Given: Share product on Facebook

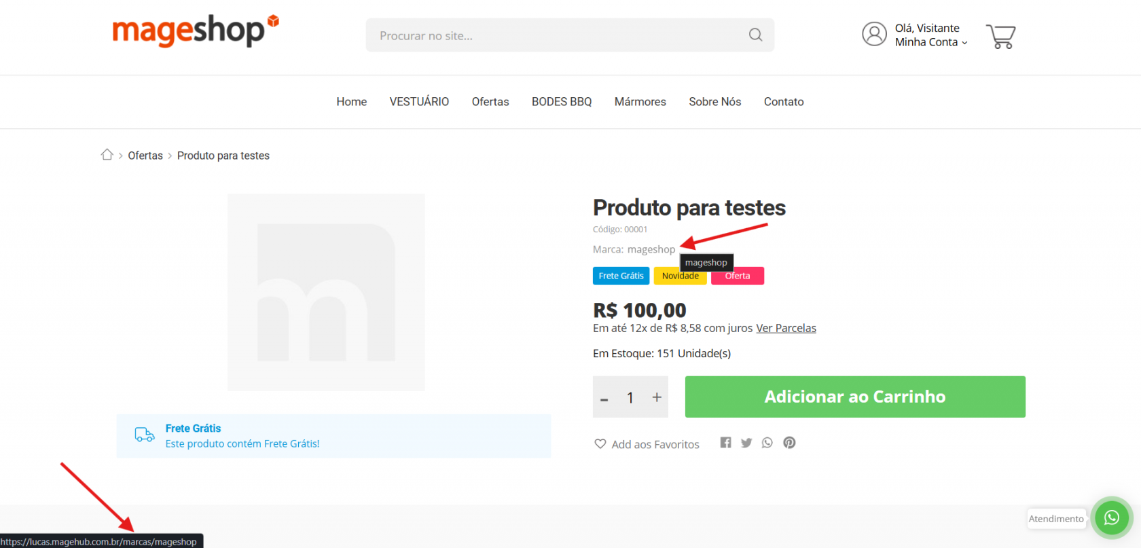Looking at the screenshot, I should pyautogui.click(x=725, y=443).
